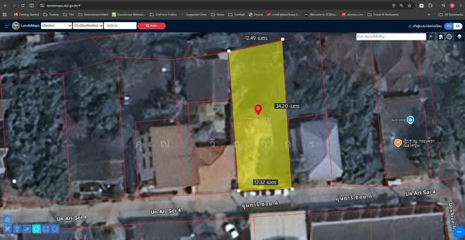Open the Roundcube Webmail bookmark
This screenshot has height=240, width=465.
pos(129,15)
